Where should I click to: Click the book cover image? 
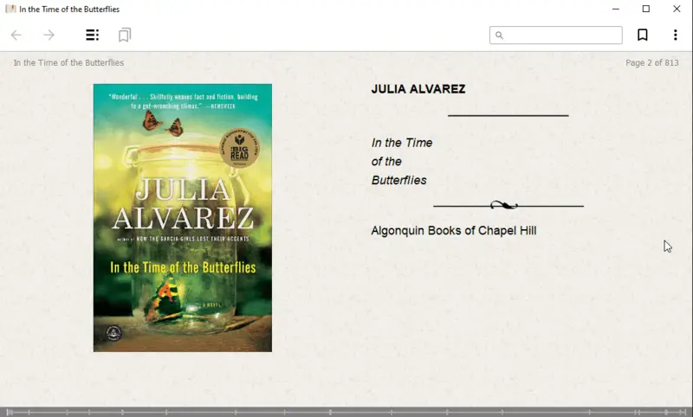(x=183, y=218)
